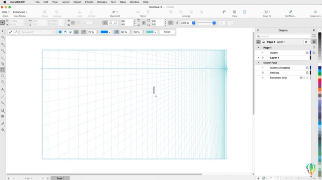Select the Transparency tool

point(3,116)
